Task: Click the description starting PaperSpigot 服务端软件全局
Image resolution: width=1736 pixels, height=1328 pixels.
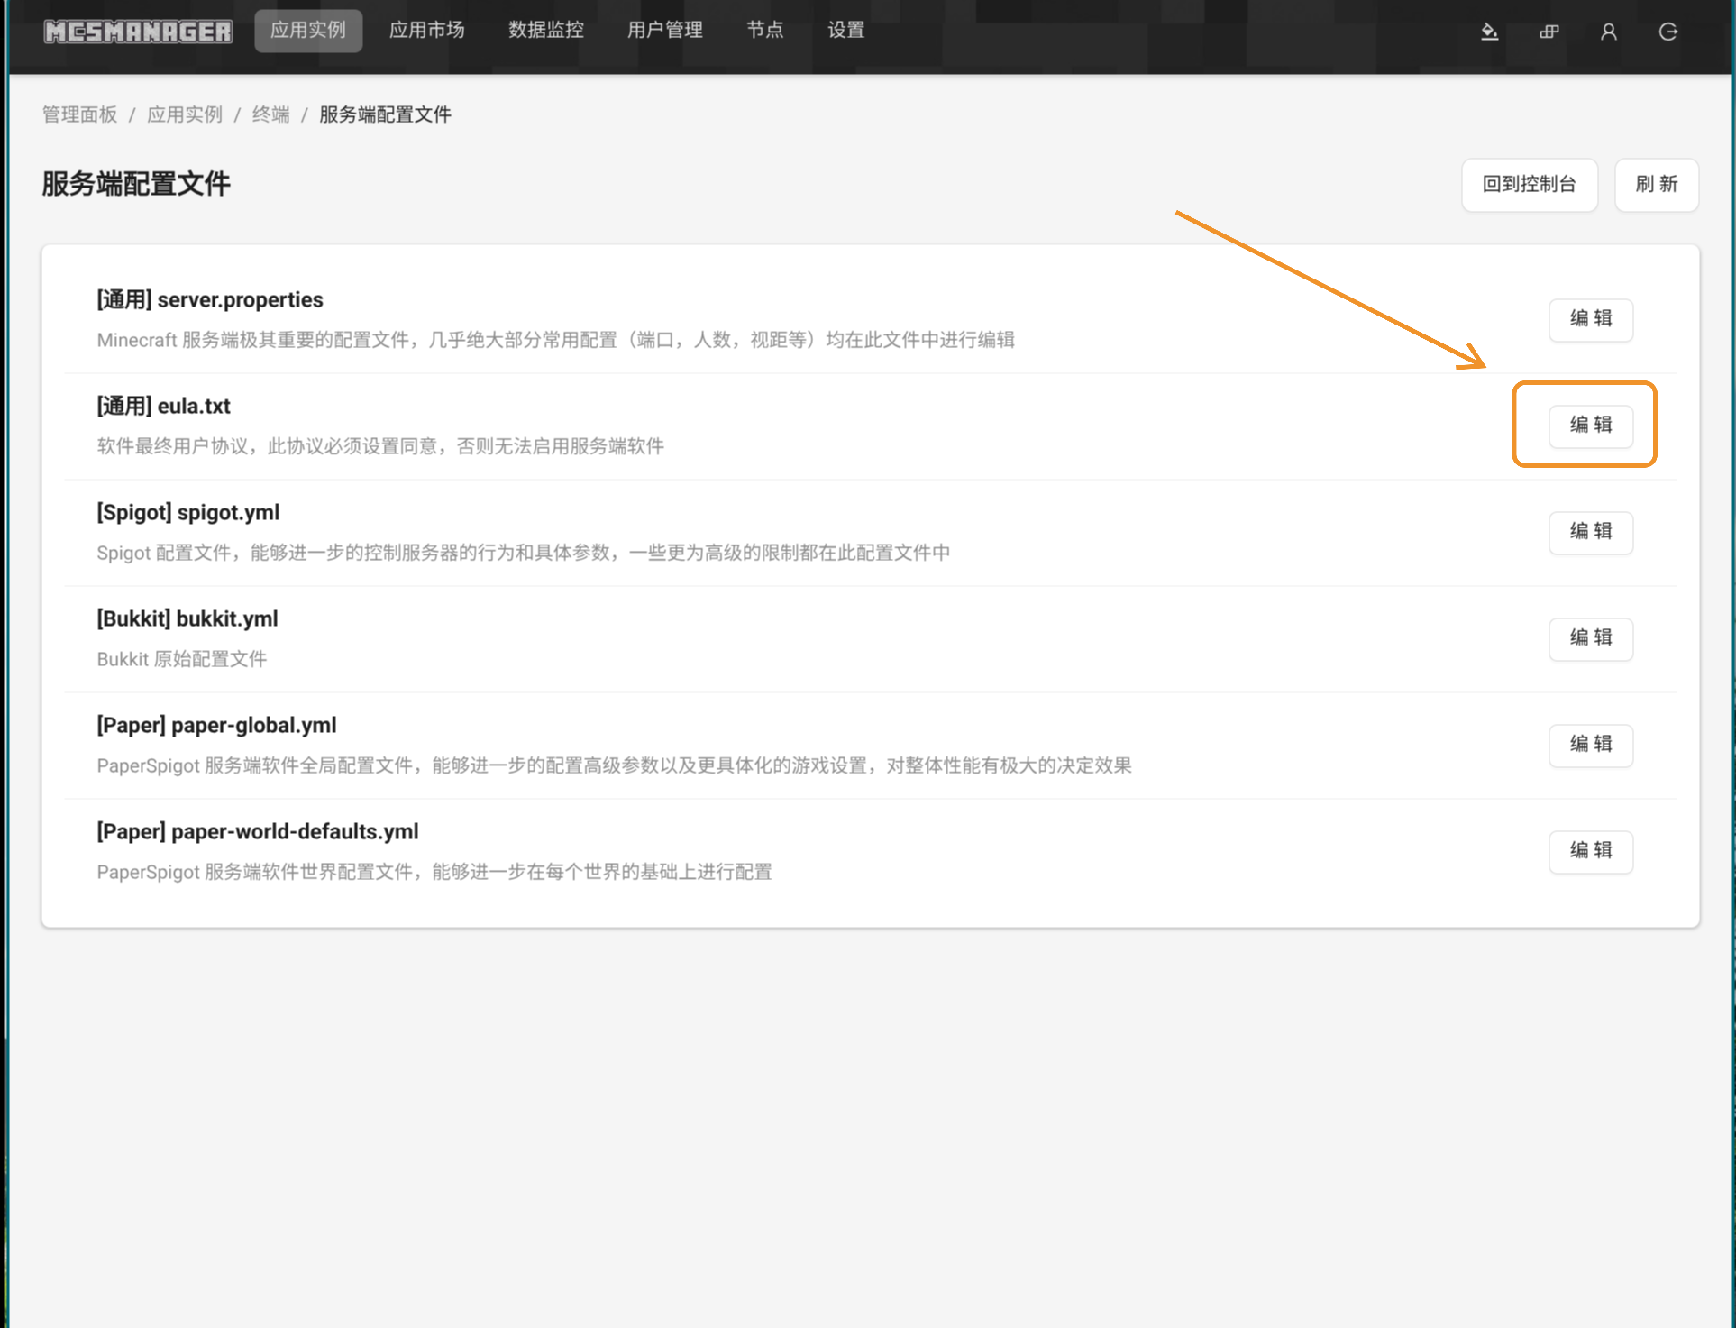Action: point(615,765)
